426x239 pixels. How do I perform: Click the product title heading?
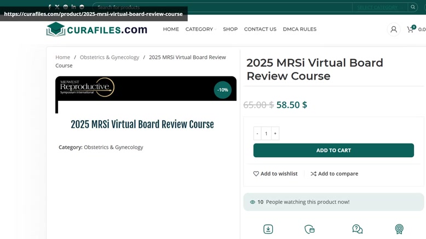(315, 69)
